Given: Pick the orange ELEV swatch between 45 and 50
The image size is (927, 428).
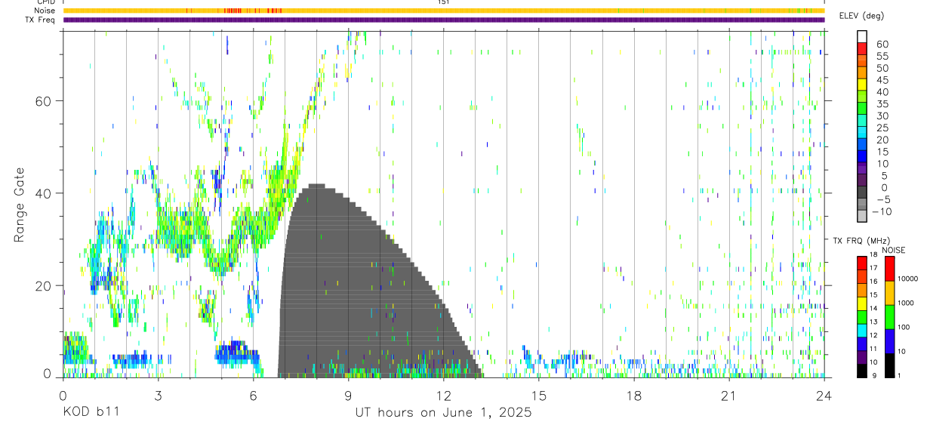Looking at the screenshot, I should coord(862,73).
